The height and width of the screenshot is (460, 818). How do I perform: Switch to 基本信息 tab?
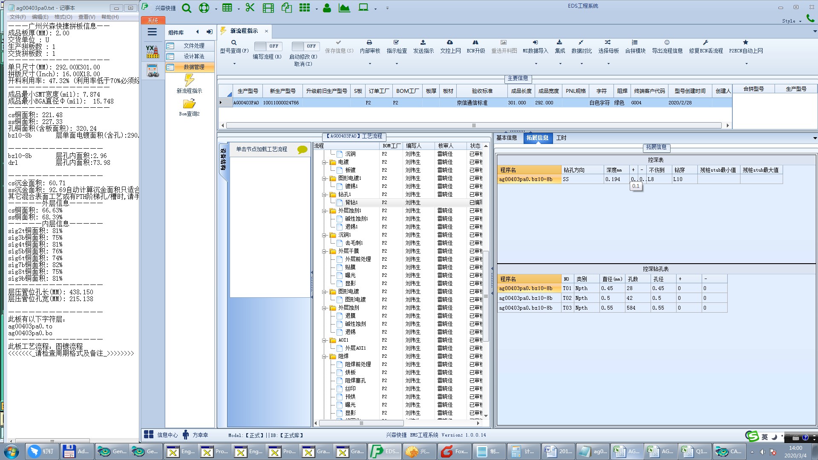point(507,138)
